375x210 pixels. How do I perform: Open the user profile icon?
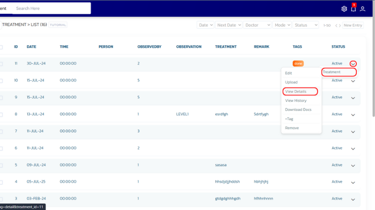tap(363, 9)
